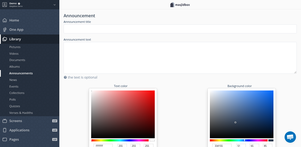This screenshot has height=147, width=301.
Task: Click the Screens TV icon
Action: tap(5, 121)
